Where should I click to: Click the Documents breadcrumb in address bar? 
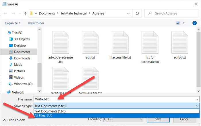(x=47, y=13)
